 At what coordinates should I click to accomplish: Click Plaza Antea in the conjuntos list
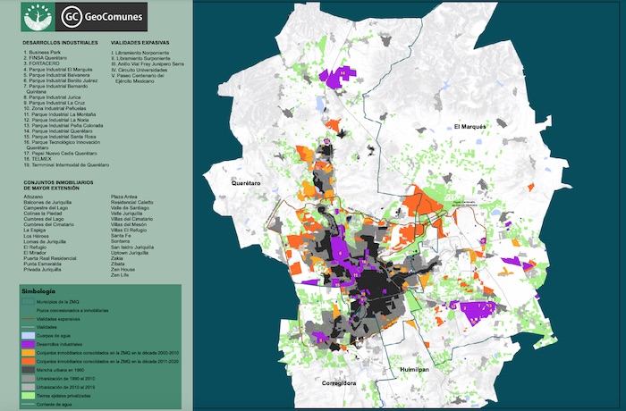pyautogui.click(x=125, y=195)
